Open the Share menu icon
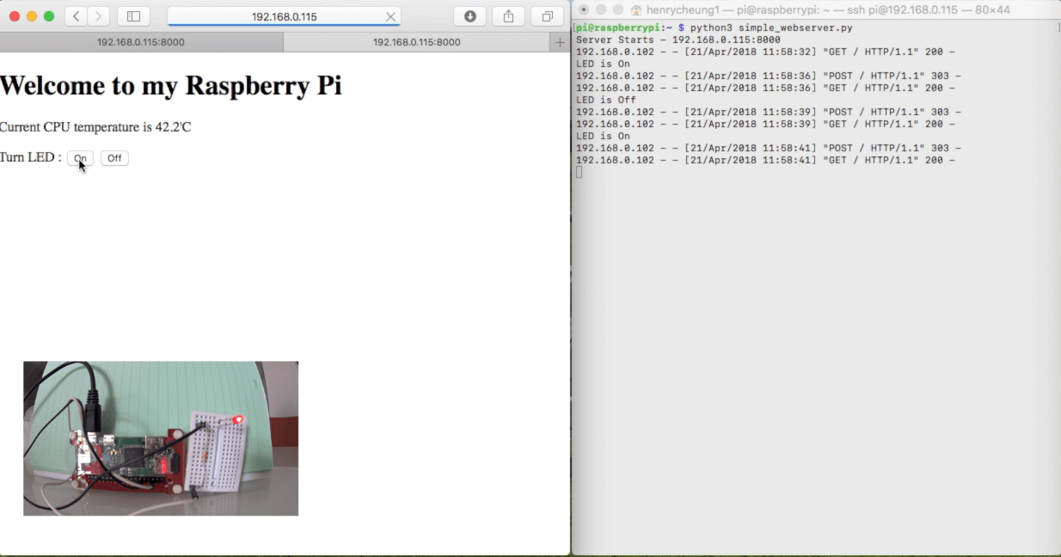This screenshot has width=1061, height=557. [507, 15]
